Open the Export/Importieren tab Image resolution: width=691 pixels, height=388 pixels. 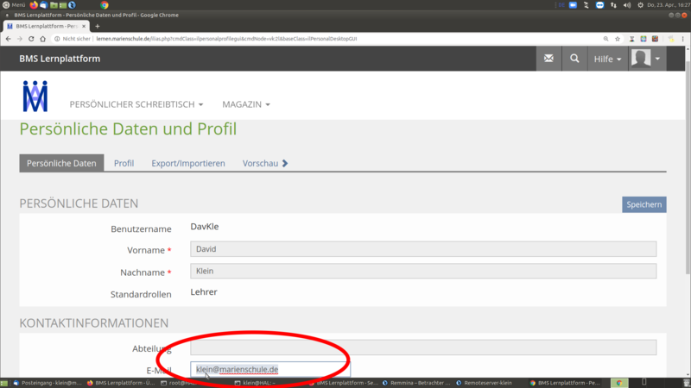[188, 163]
